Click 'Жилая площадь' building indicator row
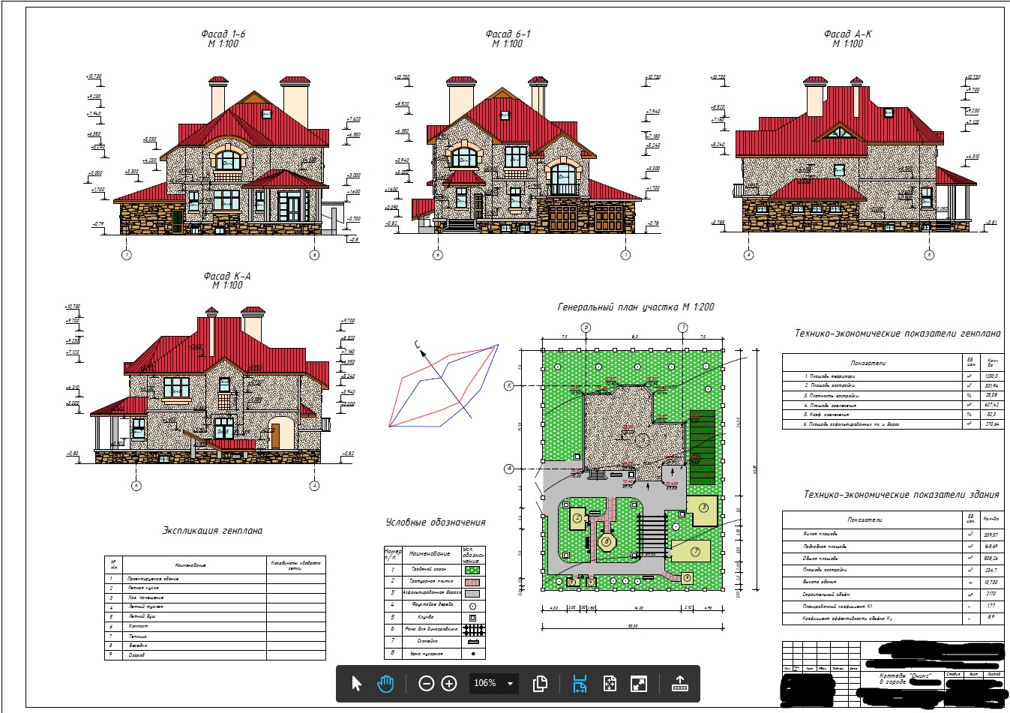 (892, 535)
